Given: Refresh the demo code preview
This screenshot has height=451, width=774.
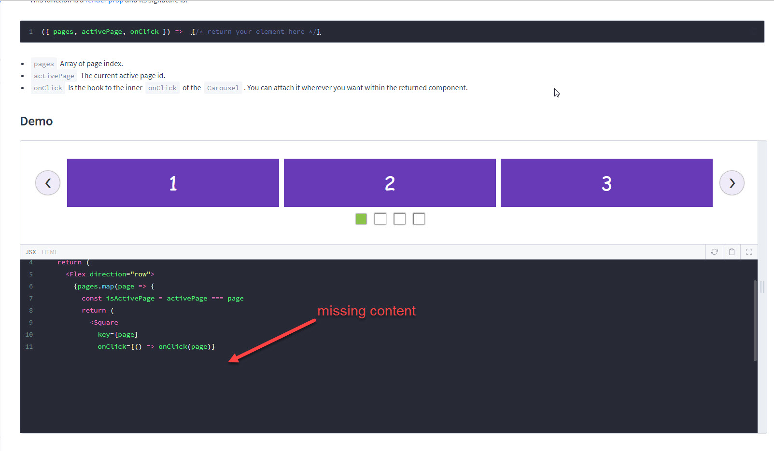Looking at the screenshot, I should click(714, 251).
